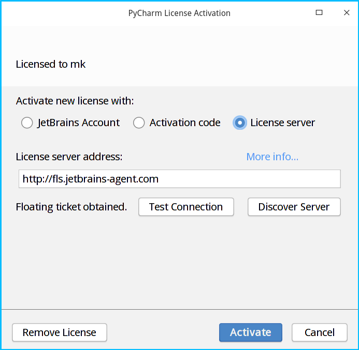Click the Remove License button
359x350 pixels.
pyautogui.click(x=60, y=332)
